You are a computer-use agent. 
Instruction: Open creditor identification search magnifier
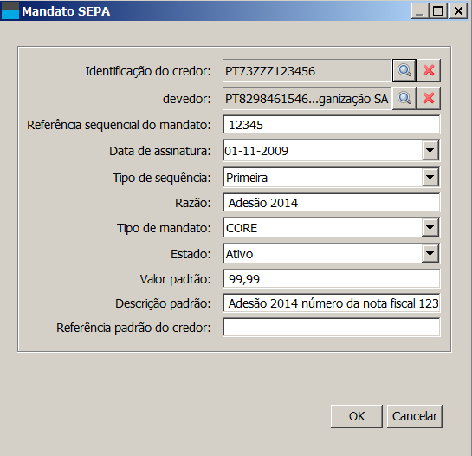pos(404,71)
